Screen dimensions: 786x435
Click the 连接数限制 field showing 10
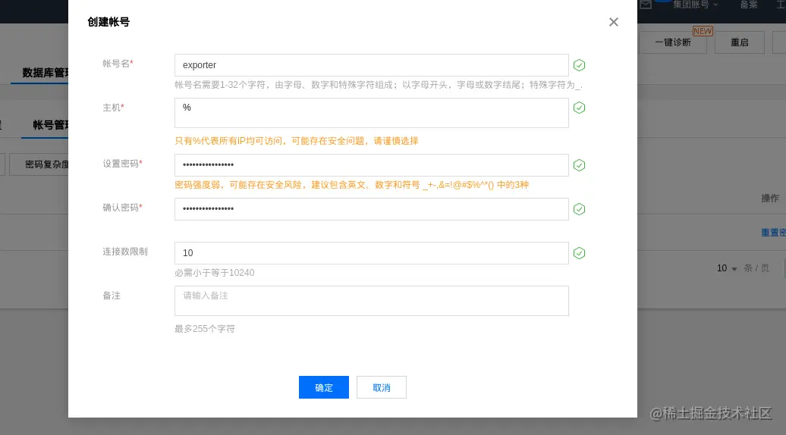tap(372, 253)
